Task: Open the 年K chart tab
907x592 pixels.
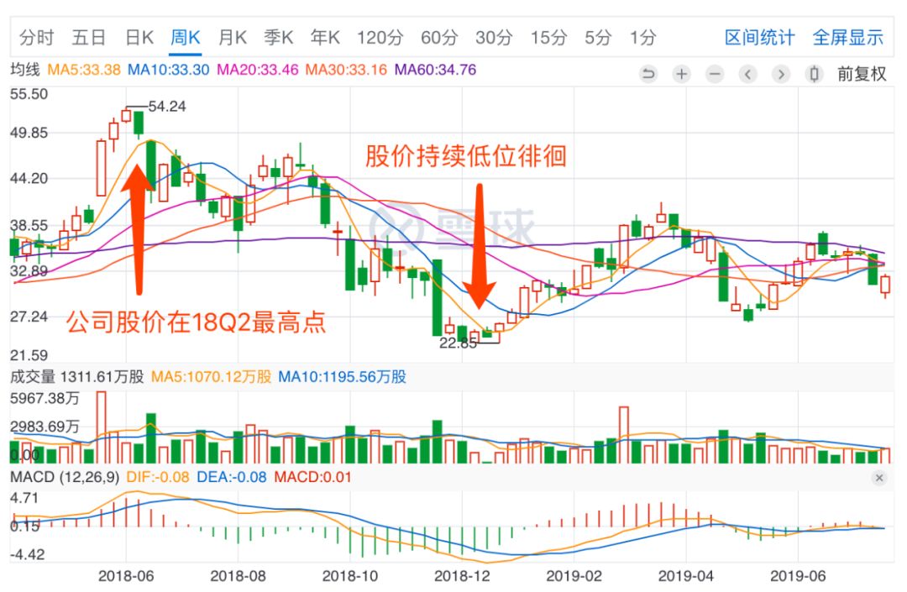Action: (325, 38)
